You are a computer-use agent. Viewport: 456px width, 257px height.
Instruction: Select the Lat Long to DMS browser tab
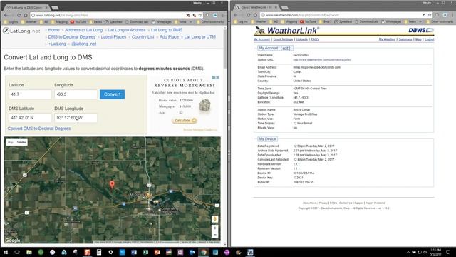coord(27,7)
